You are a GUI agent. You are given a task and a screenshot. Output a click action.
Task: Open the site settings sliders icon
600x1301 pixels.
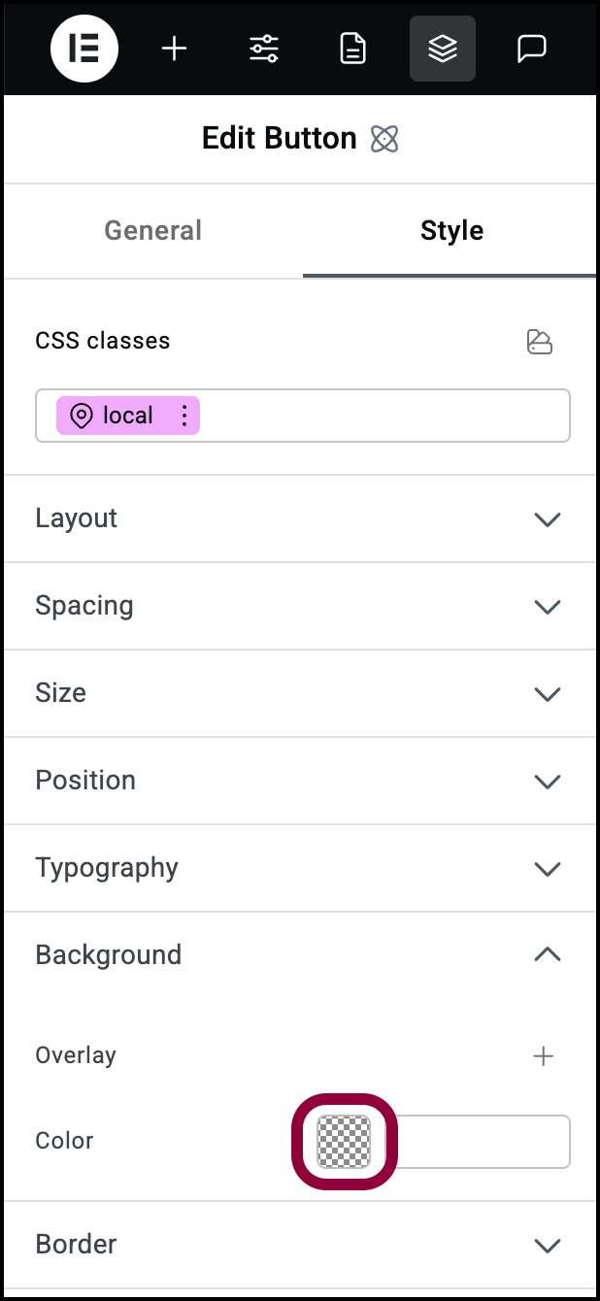(x=262, y=49)
